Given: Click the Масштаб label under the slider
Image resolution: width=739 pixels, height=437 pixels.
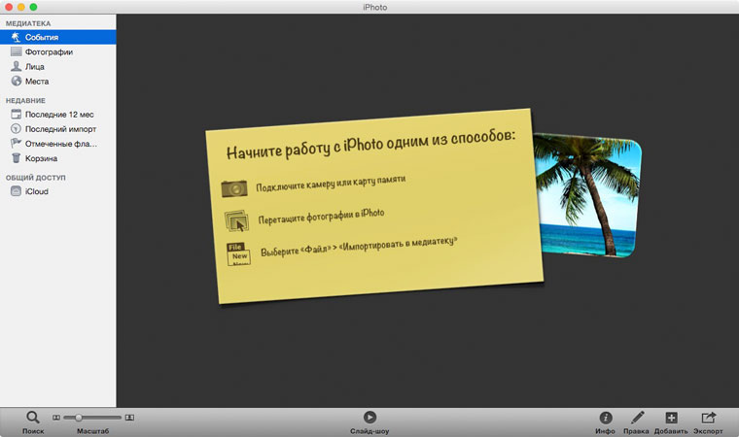Looking at the screenshot, I should coord(92,431).
